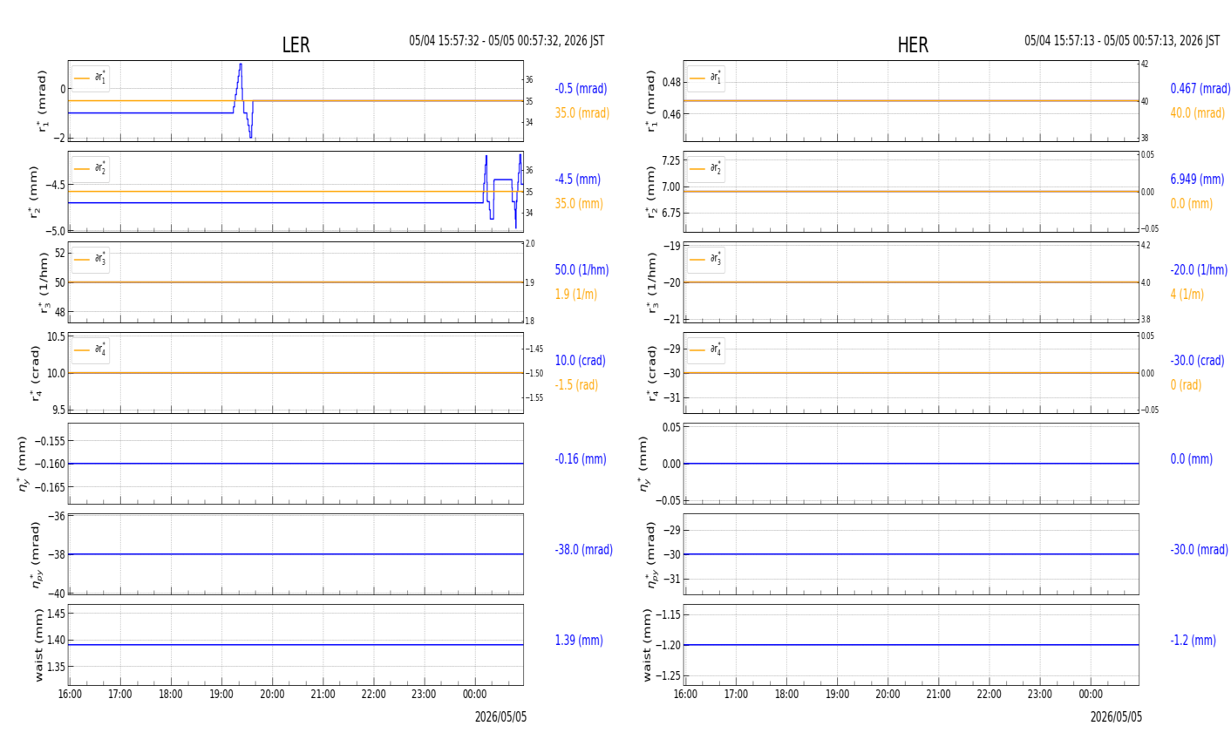Click the HER value '6.949 (mm)'

pyautogui.click(x=1197, y=180)
